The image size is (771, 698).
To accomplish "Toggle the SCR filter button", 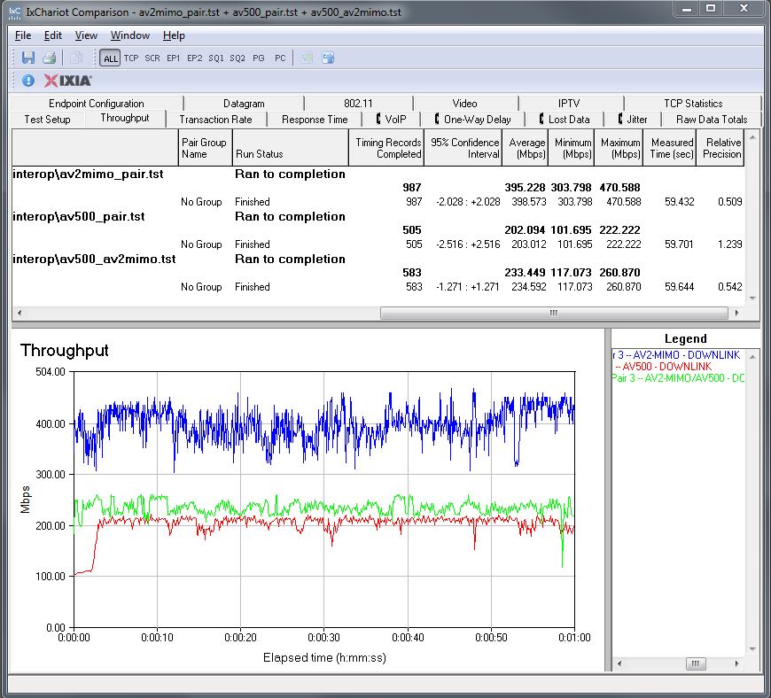I will (x=152, y=58).
